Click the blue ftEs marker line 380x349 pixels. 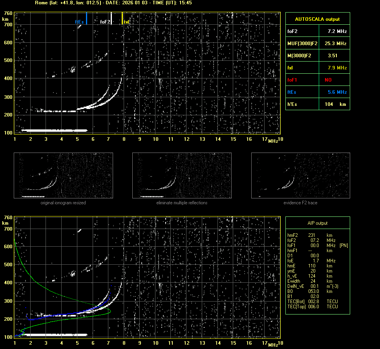[x=86, y=18]
